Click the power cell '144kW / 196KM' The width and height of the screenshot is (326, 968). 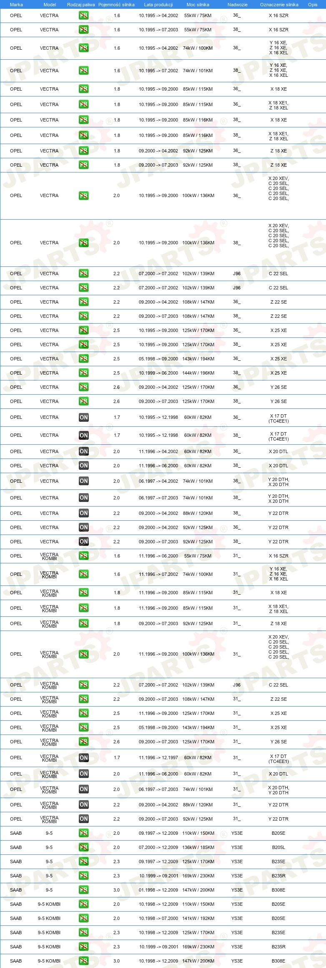tap(198, 373)
